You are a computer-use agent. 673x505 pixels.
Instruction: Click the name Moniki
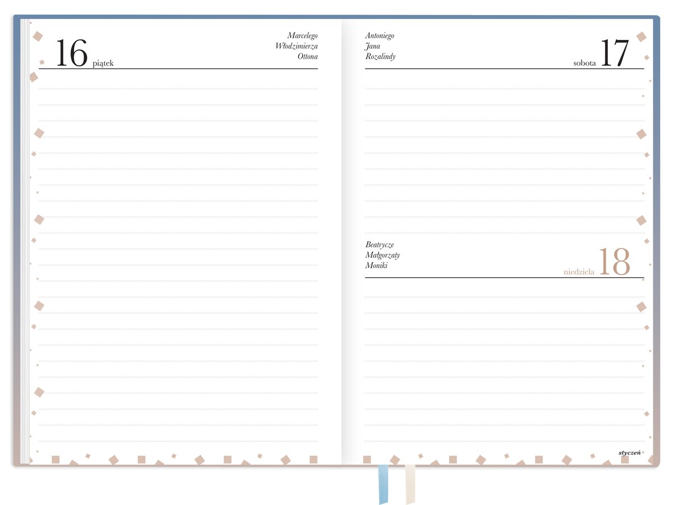pos(376,265)
